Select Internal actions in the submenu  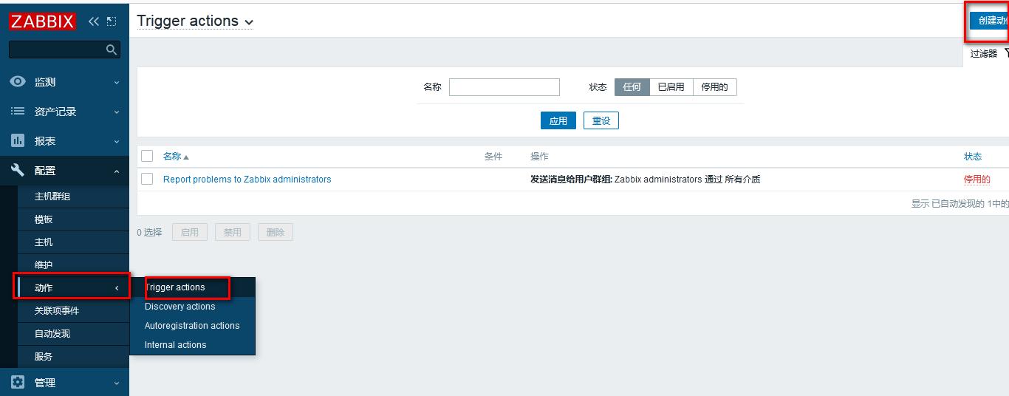pyautogui.click(x=192, y=345)
